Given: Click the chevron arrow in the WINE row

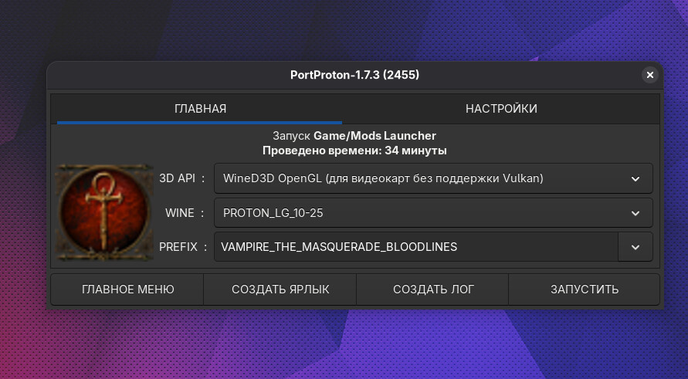Looking at the screenshot, I should 635,213.
